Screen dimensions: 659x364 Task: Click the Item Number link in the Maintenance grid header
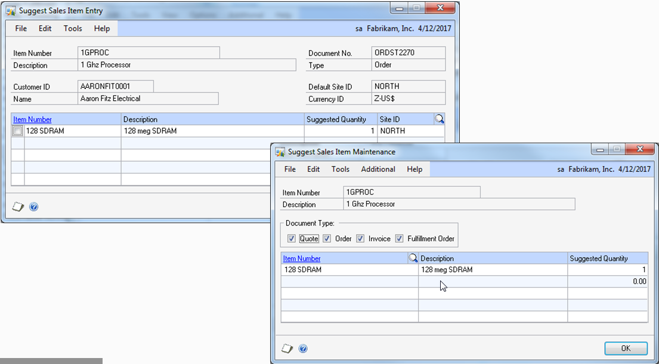(302, 258)
